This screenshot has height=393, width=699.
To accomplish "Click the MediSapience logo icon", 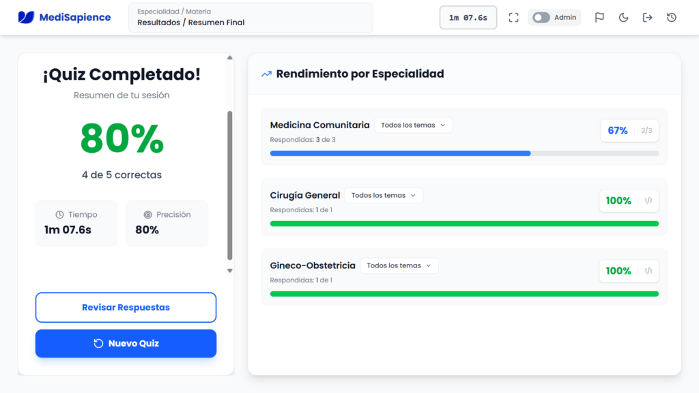I will point(26,17).
